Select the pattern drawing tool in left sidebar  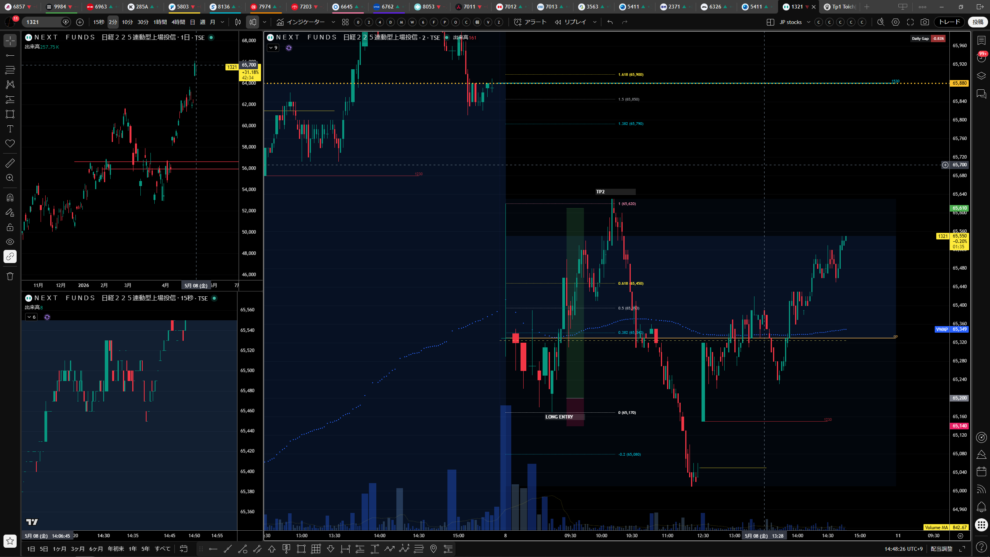click(x=10, y=85)
